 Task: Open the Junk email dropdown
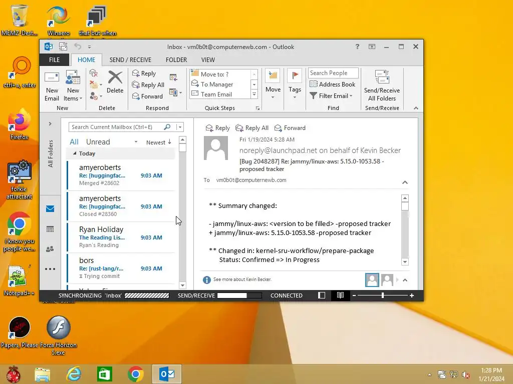(96, 96)
